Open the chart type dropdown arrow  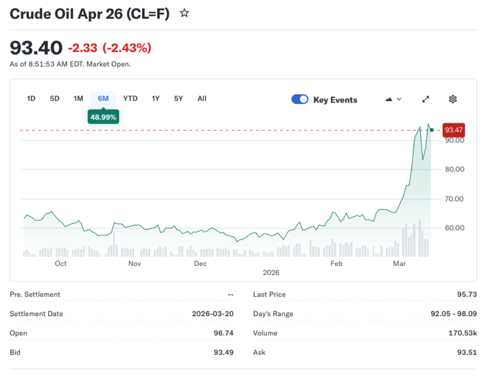point(399,99)
